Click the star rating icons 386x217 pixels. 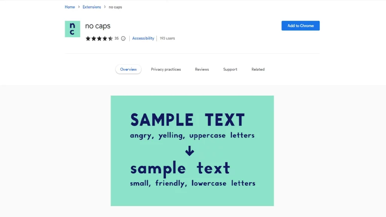click(99, 38)
